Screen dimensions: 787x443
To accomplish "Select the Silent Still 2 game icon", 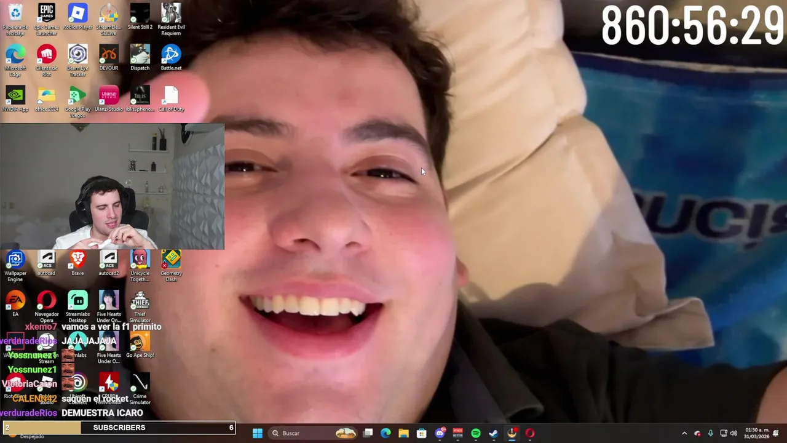I will [140, 17].
